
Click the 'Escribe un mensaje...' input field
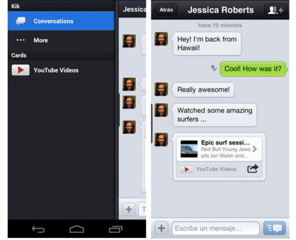click(216, 228)
